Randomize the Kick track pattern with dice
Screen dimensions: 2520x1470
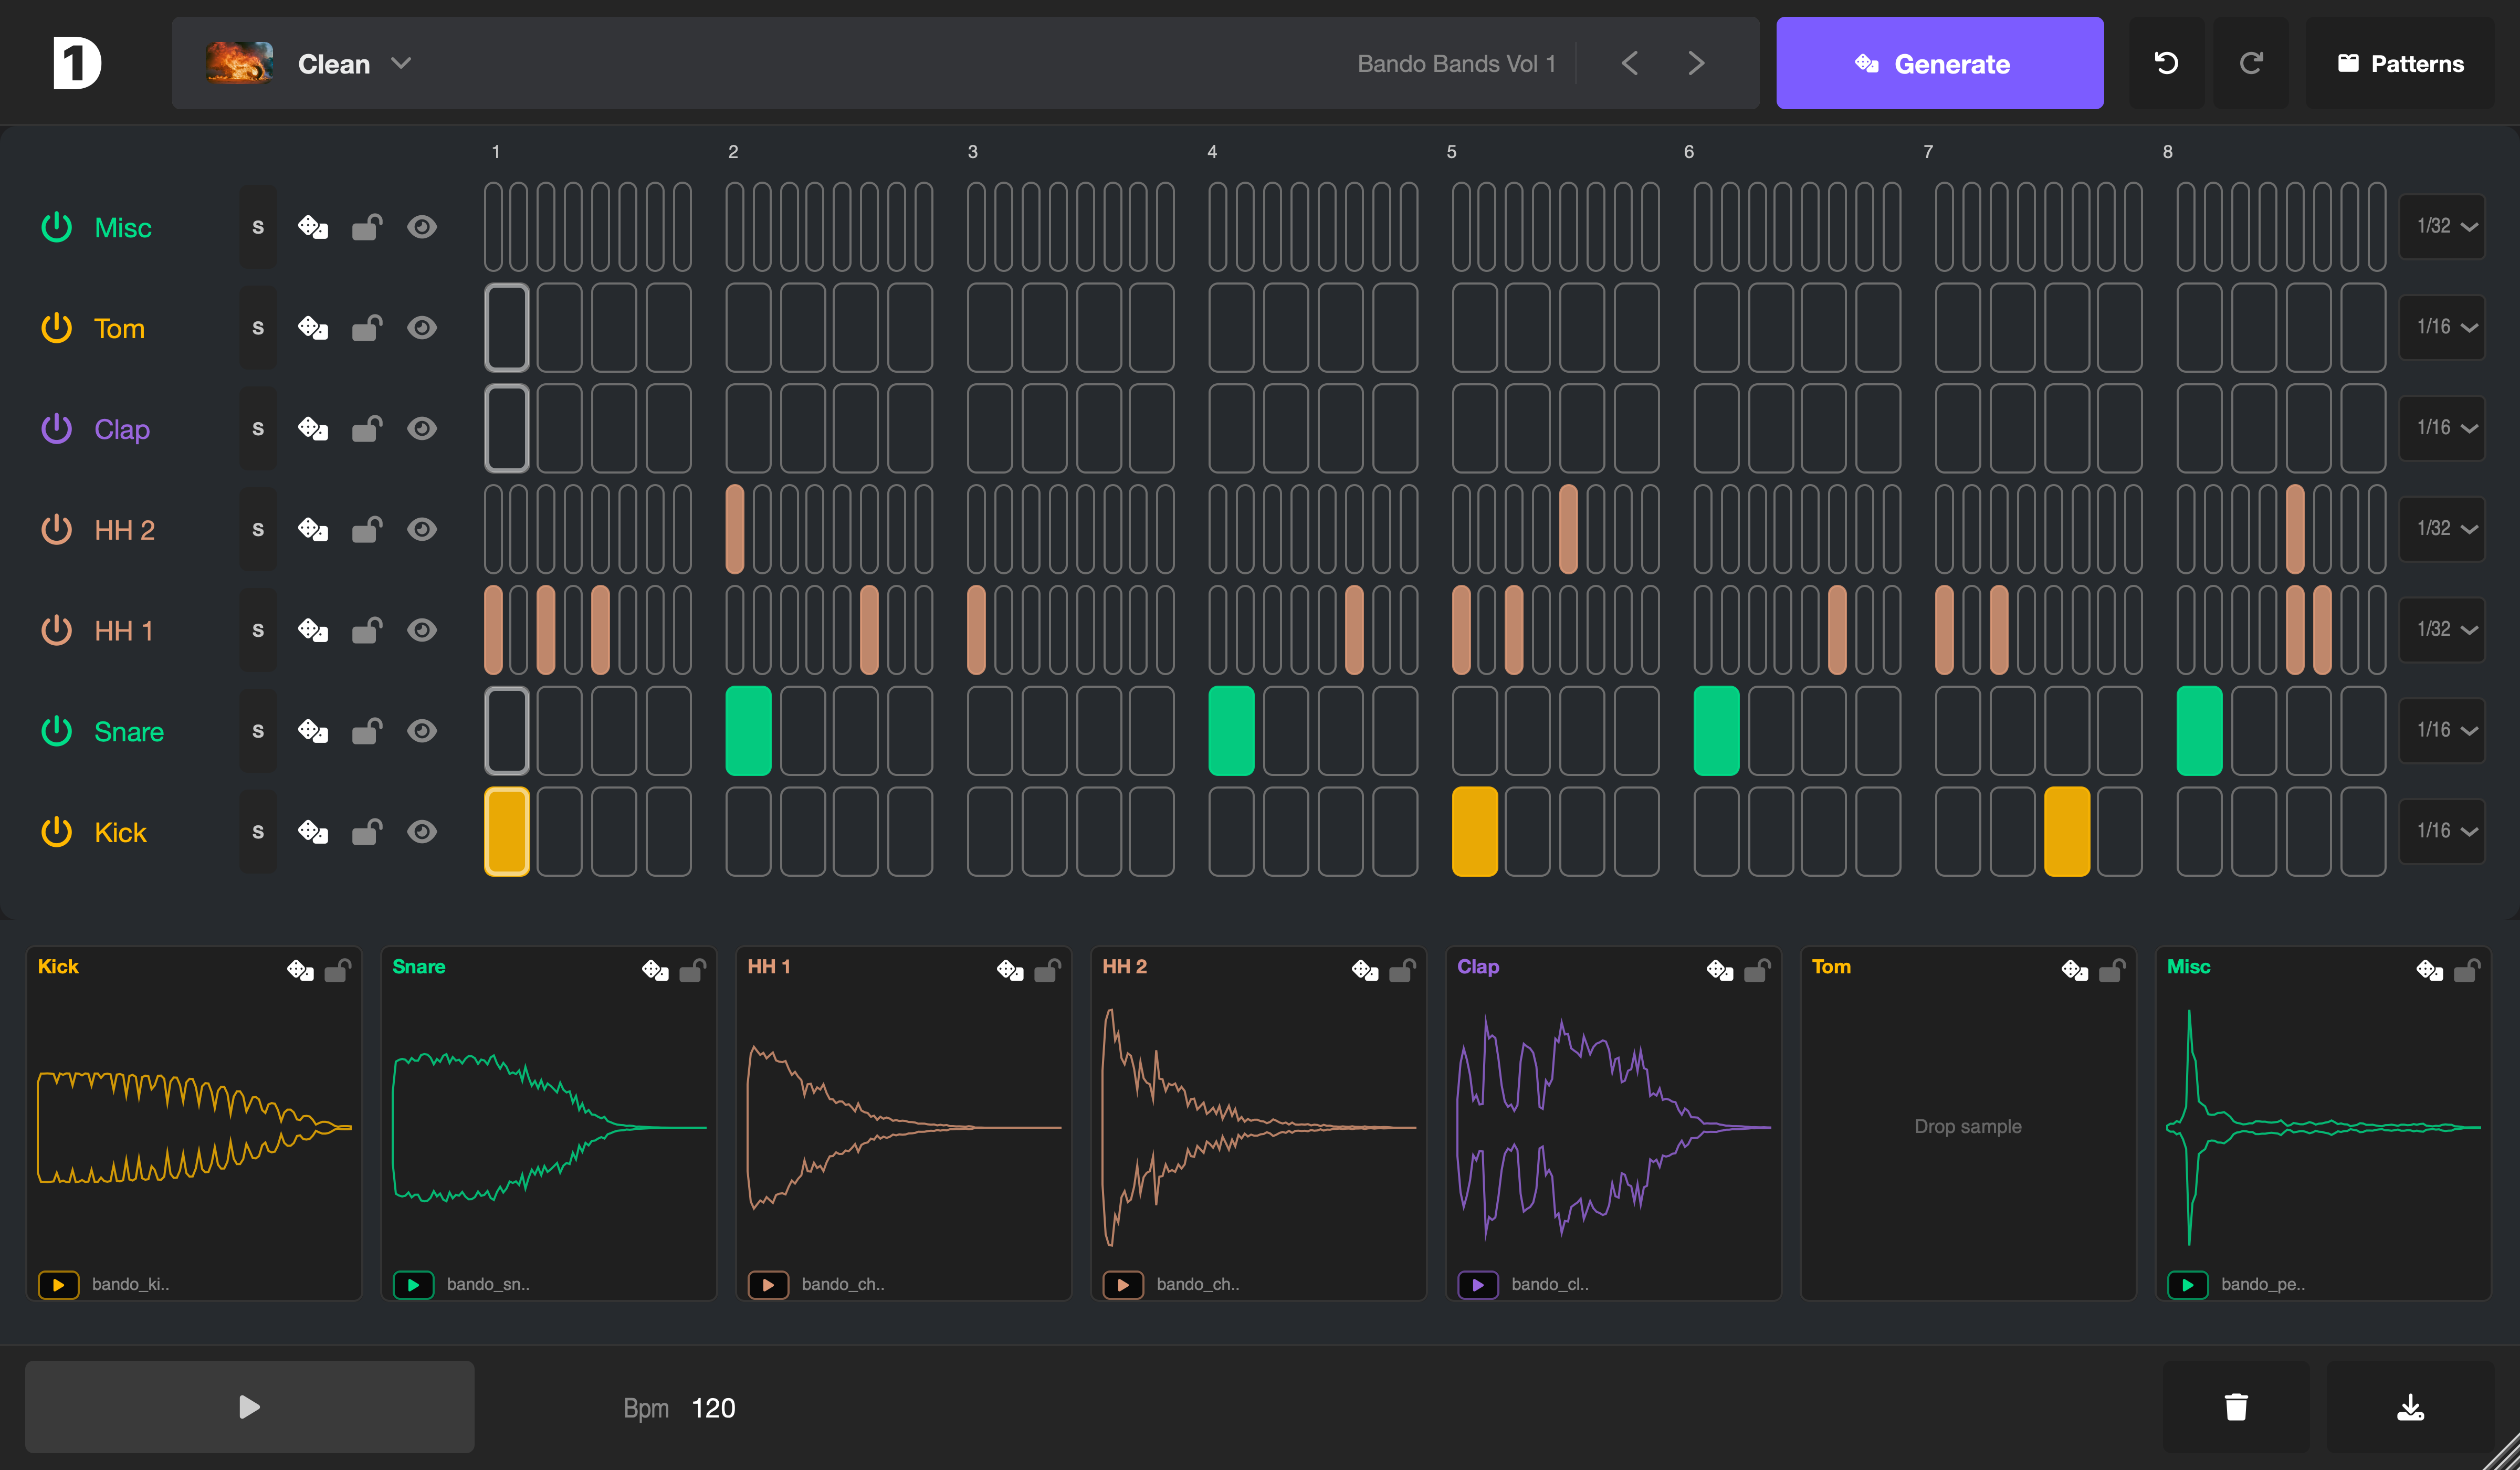313,831
